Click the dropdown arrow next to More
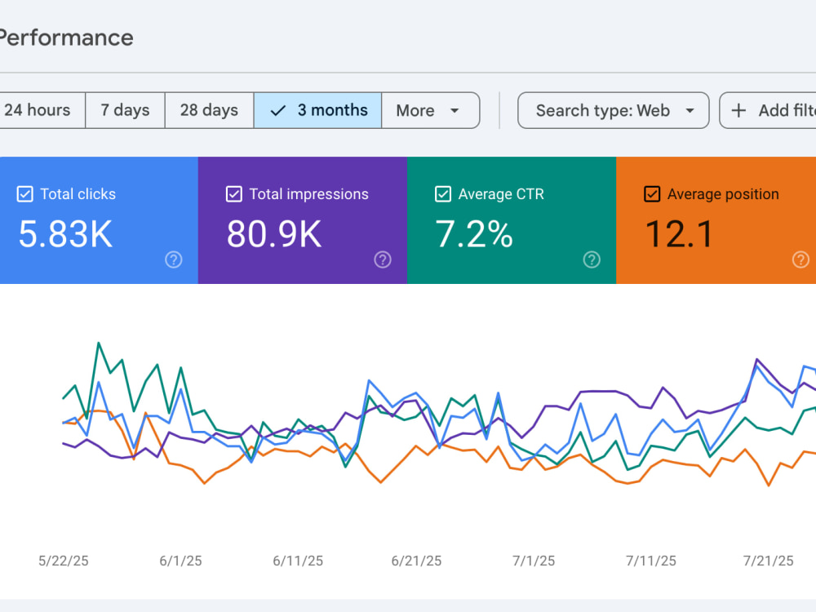The width and height of the screenshot is (816, 612). pos(455,111)
